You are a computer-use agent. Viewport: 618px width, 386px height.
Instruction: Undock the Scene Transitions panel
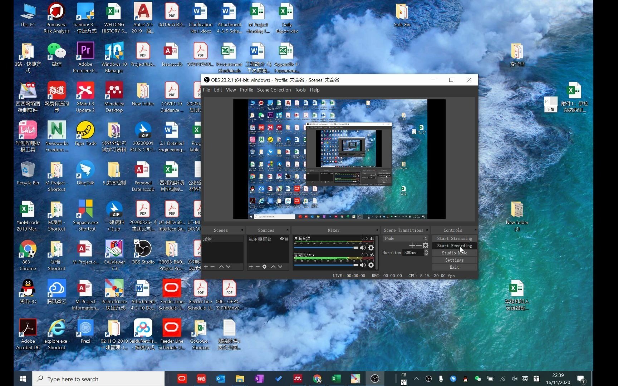(427, 230)
